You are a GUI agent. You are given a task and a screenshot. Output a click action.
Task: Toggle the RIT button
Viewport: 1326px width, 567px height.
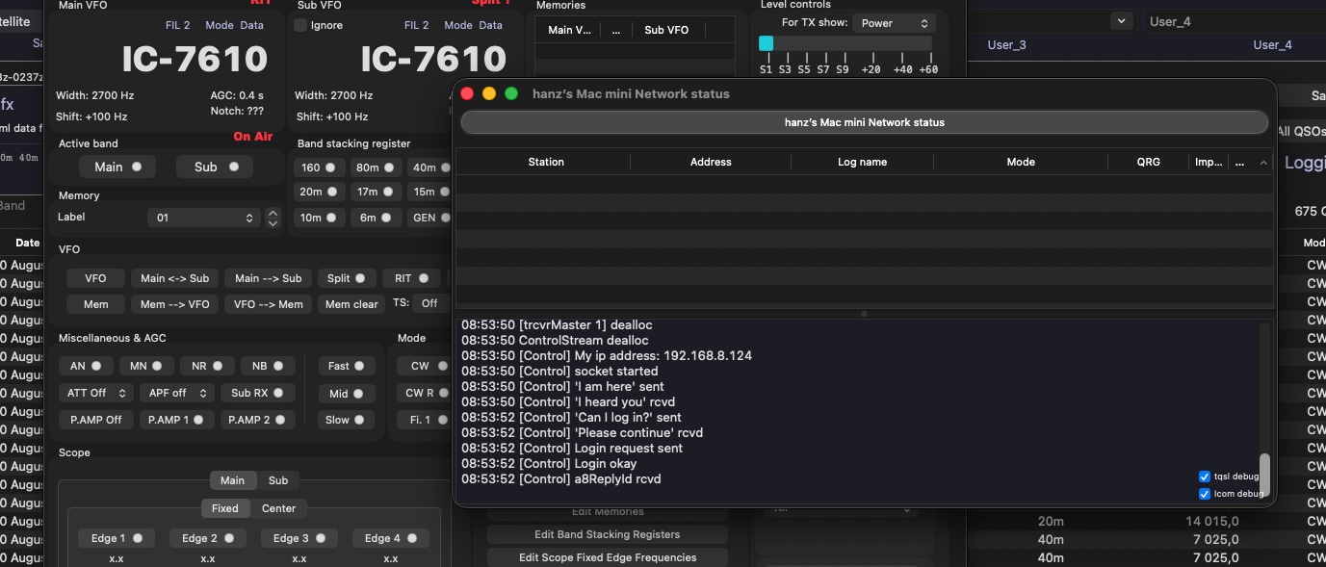(410, 278)
